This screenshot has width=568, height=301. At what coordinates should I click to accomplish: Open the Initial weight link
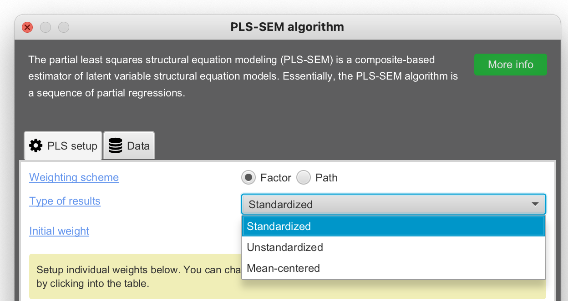[x=59, y=231]
